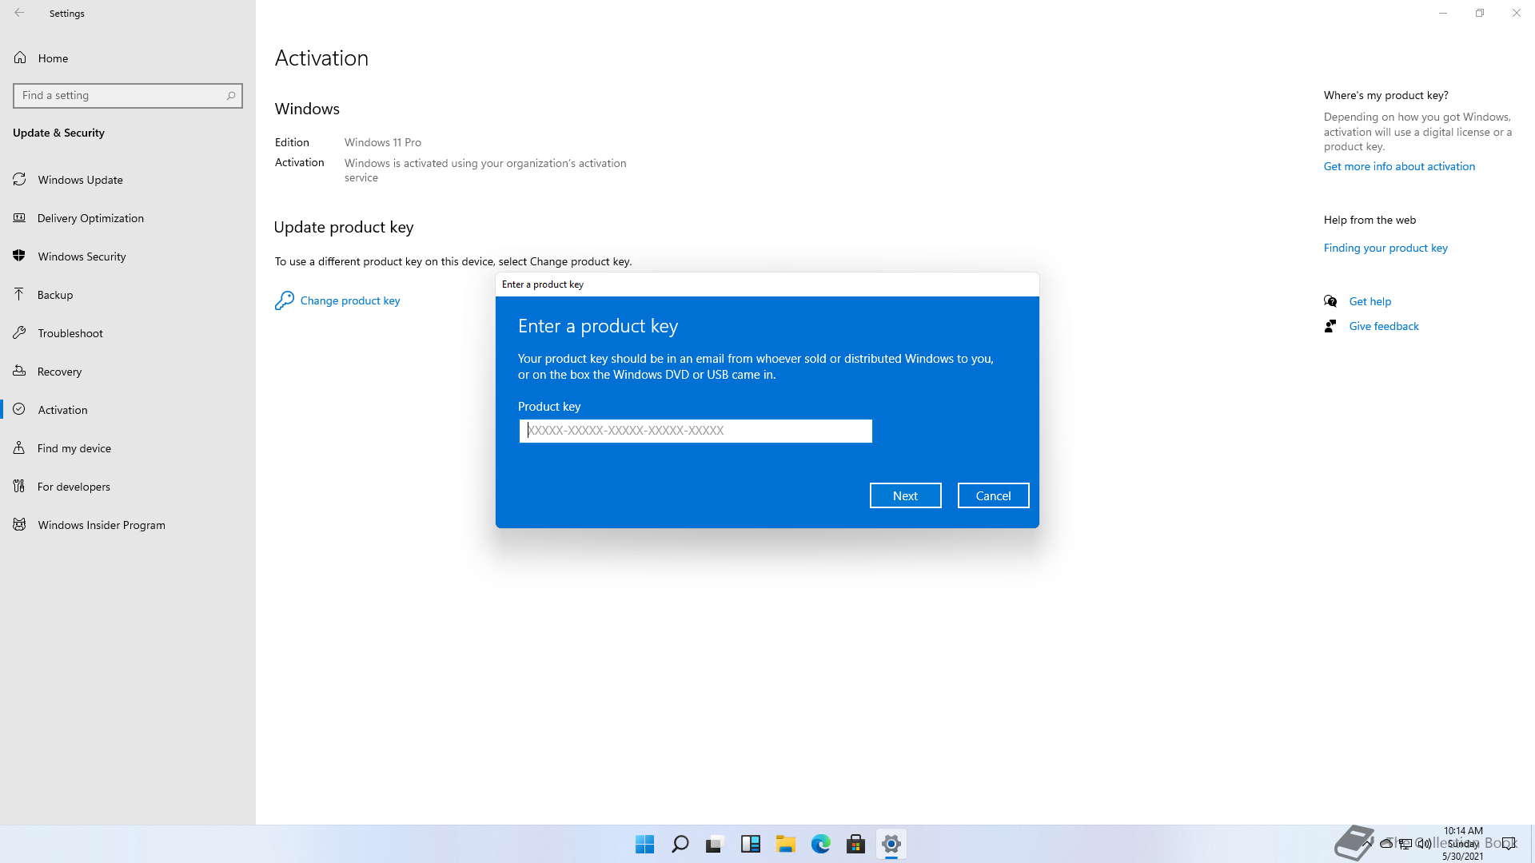The width and height of the screenshot is (1535, 863).
Task: Open the notification center icon
Action: pyautogui.click(x=1509, y=844)
